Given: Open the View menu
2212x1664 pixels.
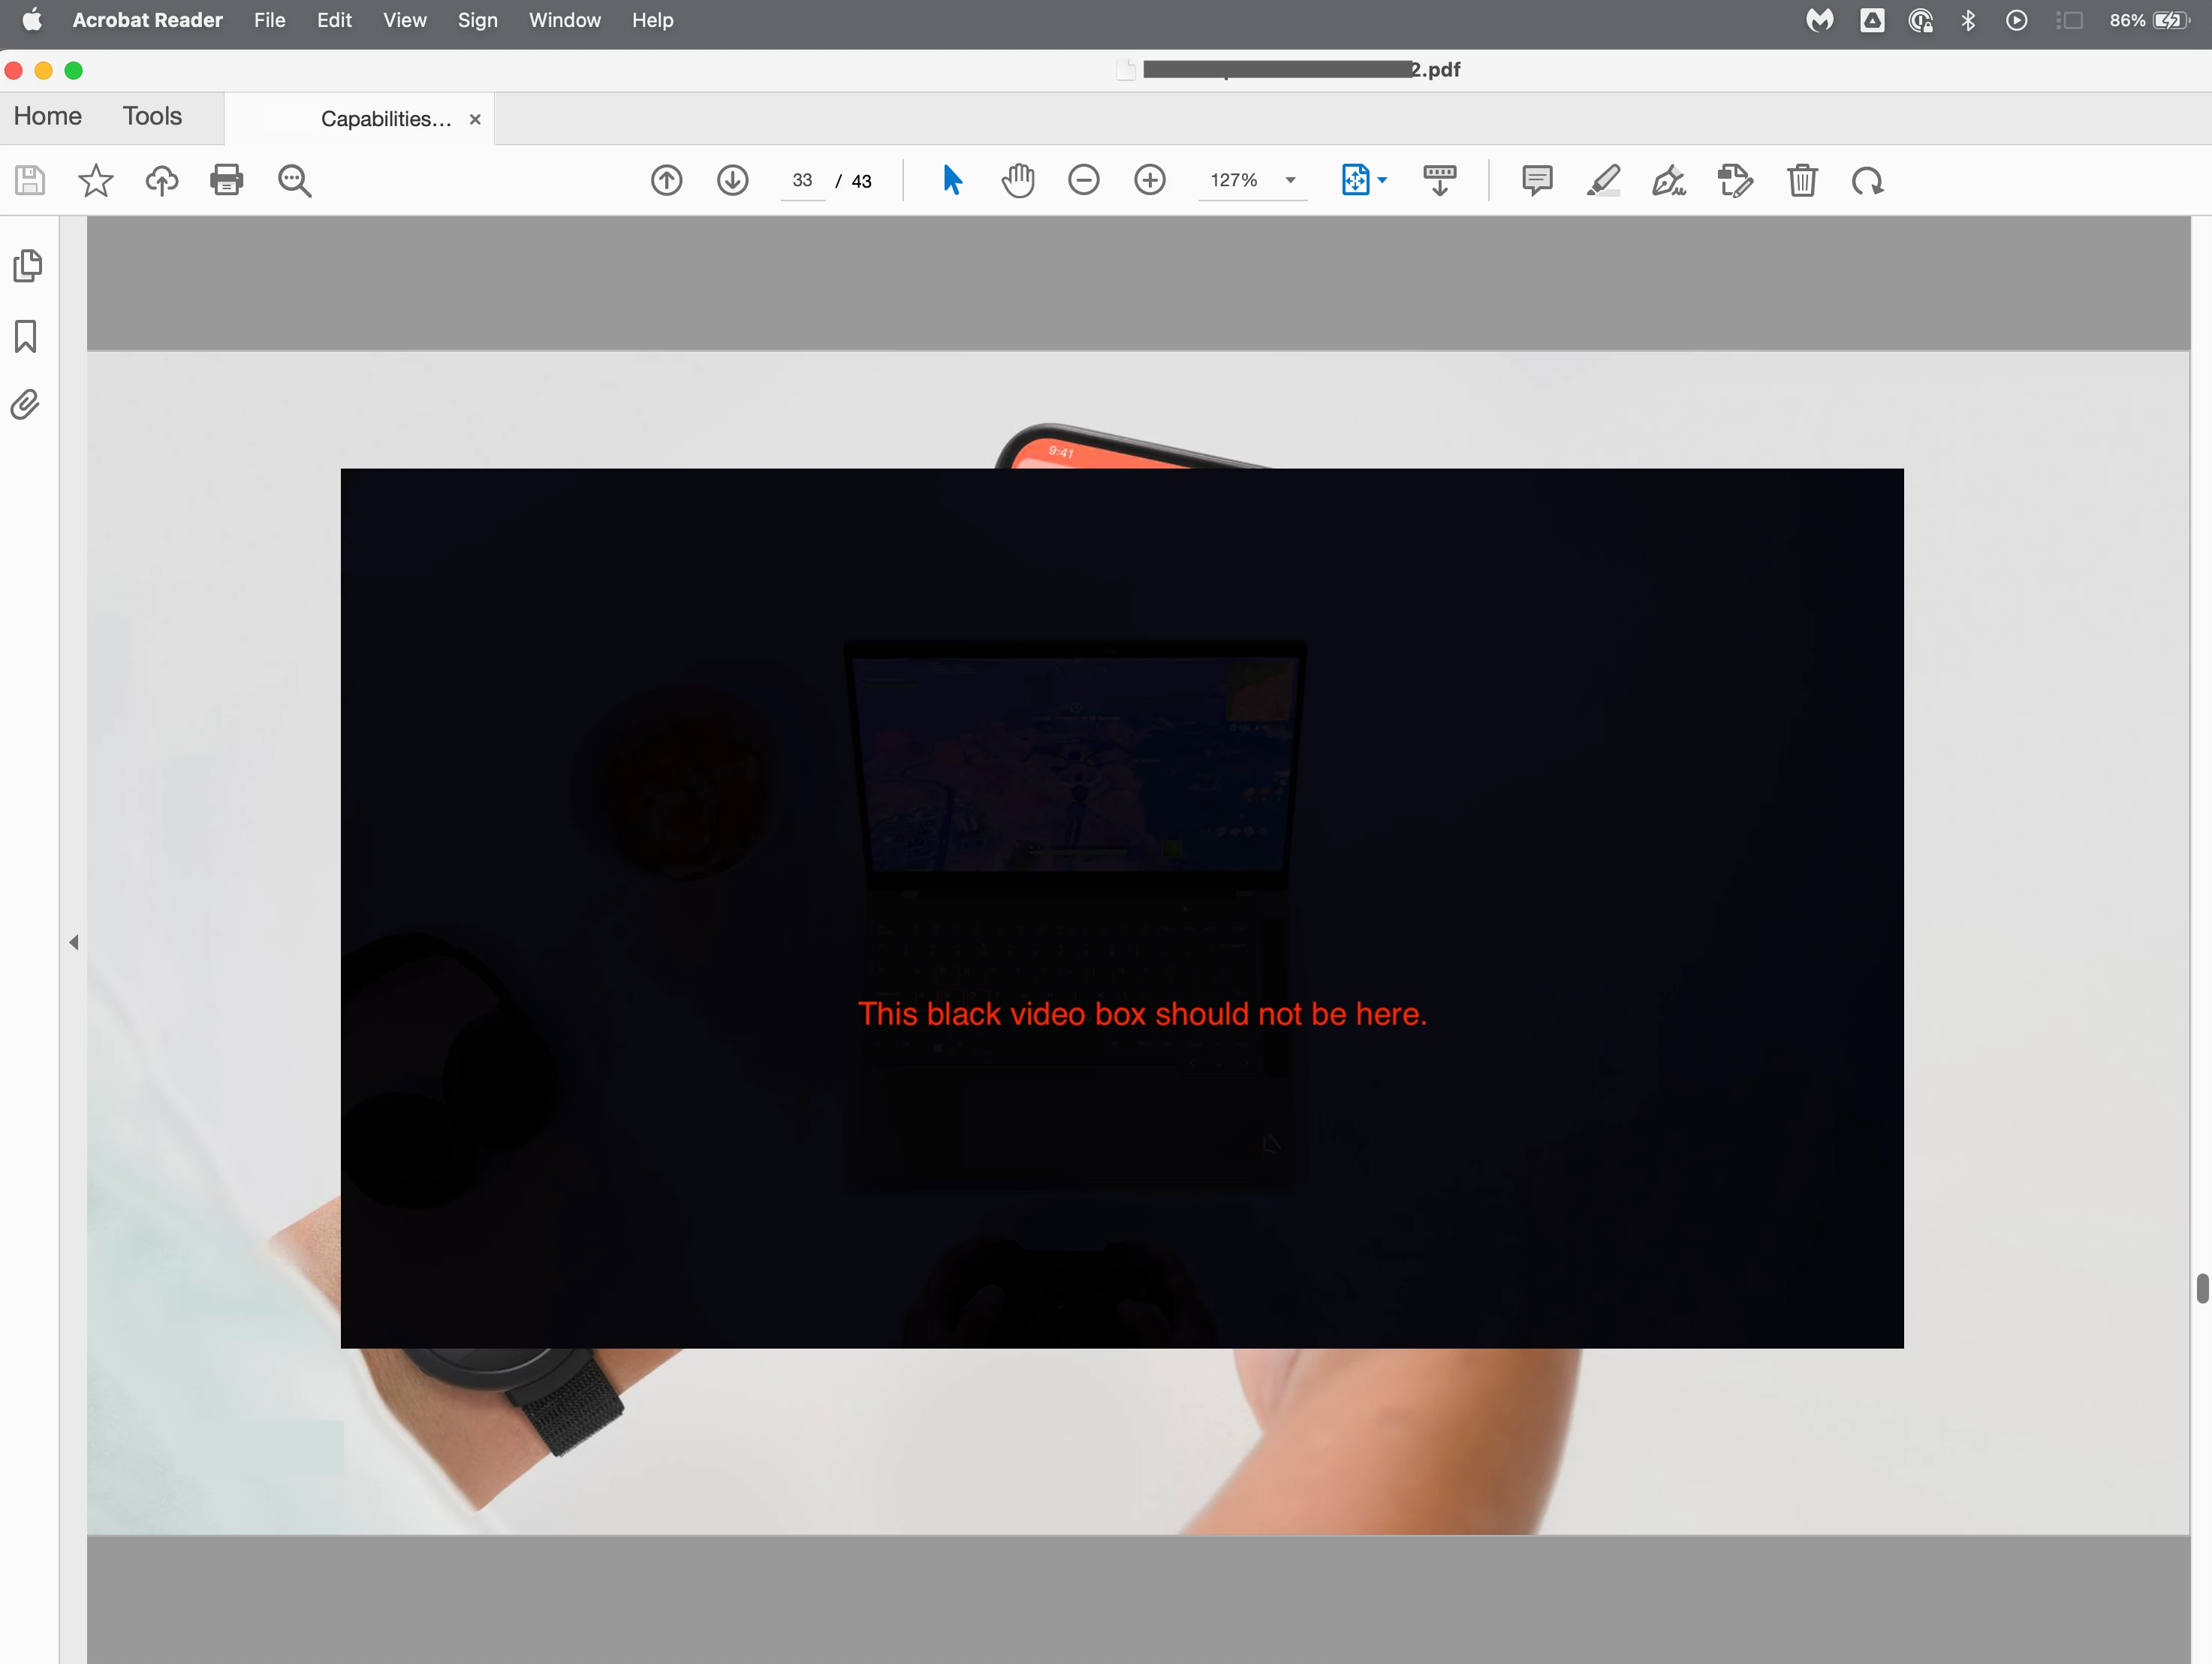Looking at the screenshot, I should [x=404, y=20].
